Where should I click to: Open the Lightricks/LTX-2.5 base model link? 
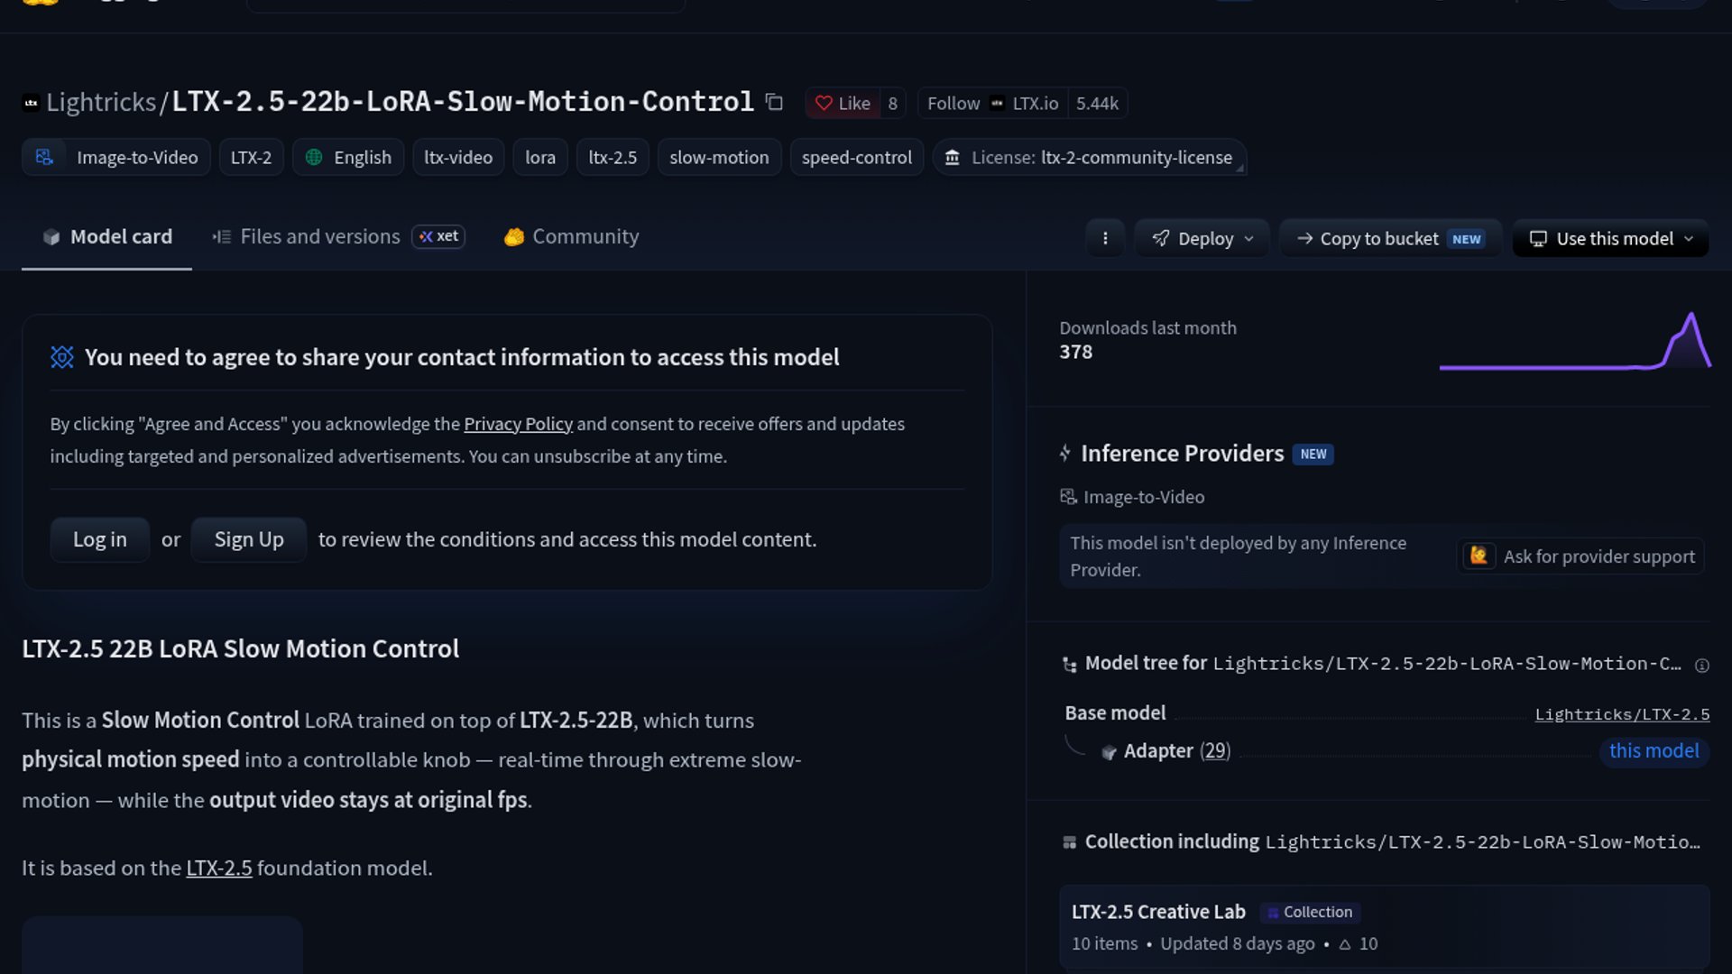(1622, 714)
